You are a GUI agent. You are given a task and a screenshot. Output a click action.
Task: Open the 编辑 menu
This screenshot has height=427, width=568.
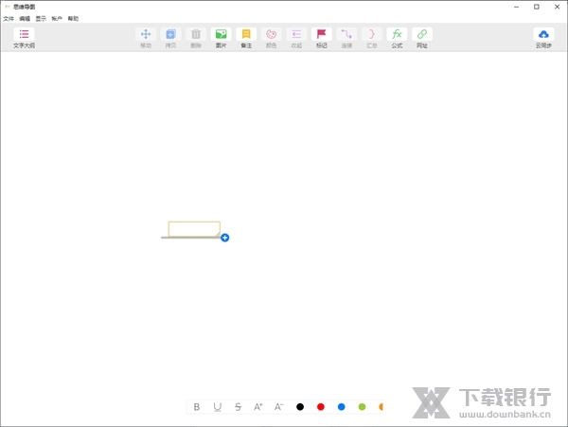(x=25, y=18)
